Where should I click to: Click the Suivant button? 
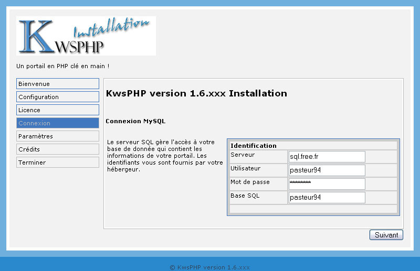click(x=386, y=235)
